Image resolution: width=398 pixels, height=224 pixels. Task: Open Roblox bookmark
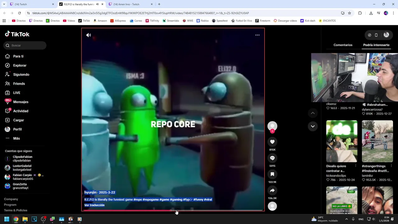click(202, 21)
